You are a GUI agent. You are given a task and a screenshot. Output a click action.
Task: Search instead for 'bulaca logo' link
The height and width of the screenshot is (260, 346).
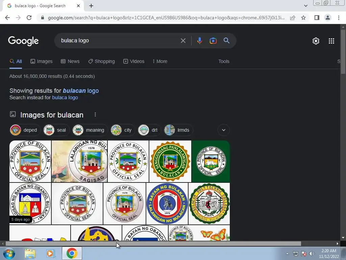(x=65, y=97)
